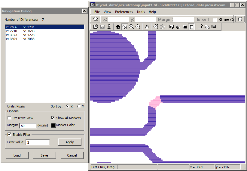Click the application icon in the title bar
Image resolution: width=247 pixels, height=171 pixels.
[x=93, y=5]
